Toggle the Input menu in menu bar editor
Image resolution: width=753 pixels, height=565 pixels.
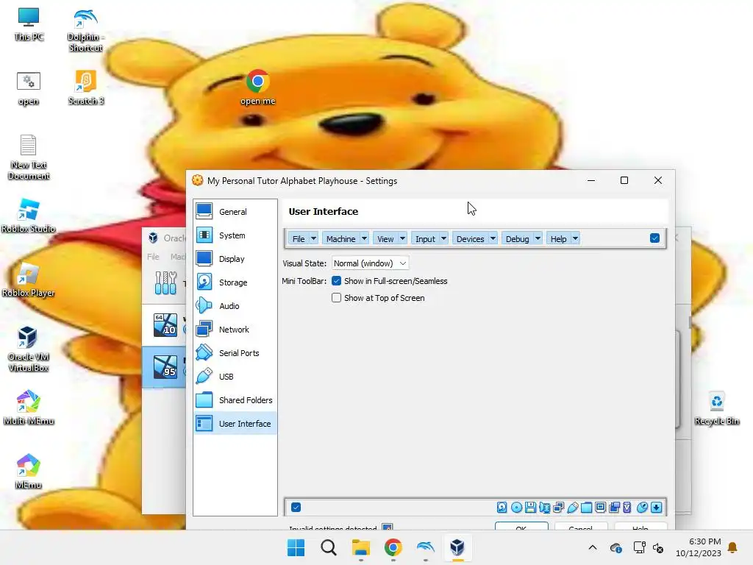click(425, 239)
